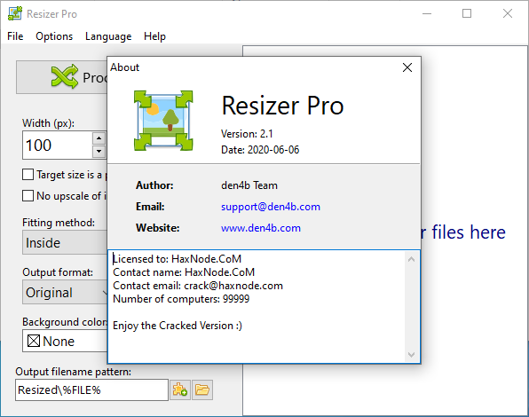Viewport: 529px width, 417px height.
Task: Close the Resizer Pro main window
Action: [x=508, y=14]
